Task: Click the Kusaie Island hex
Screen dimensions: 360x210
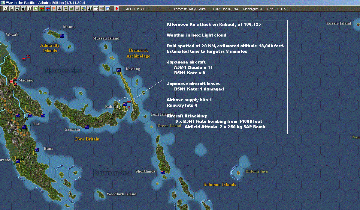Action: (358, 24)
